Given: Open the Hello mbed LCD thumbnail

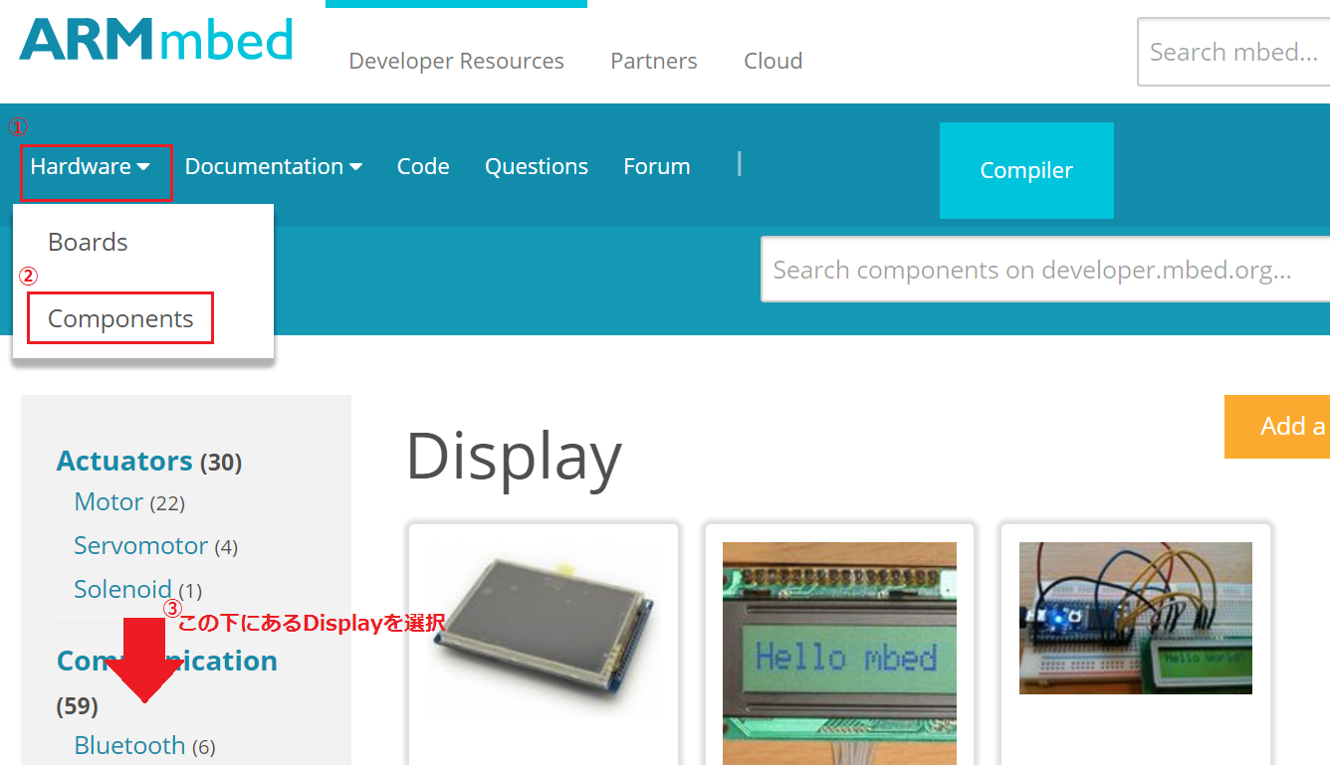Looking at the screenshot, I should 839,653.
